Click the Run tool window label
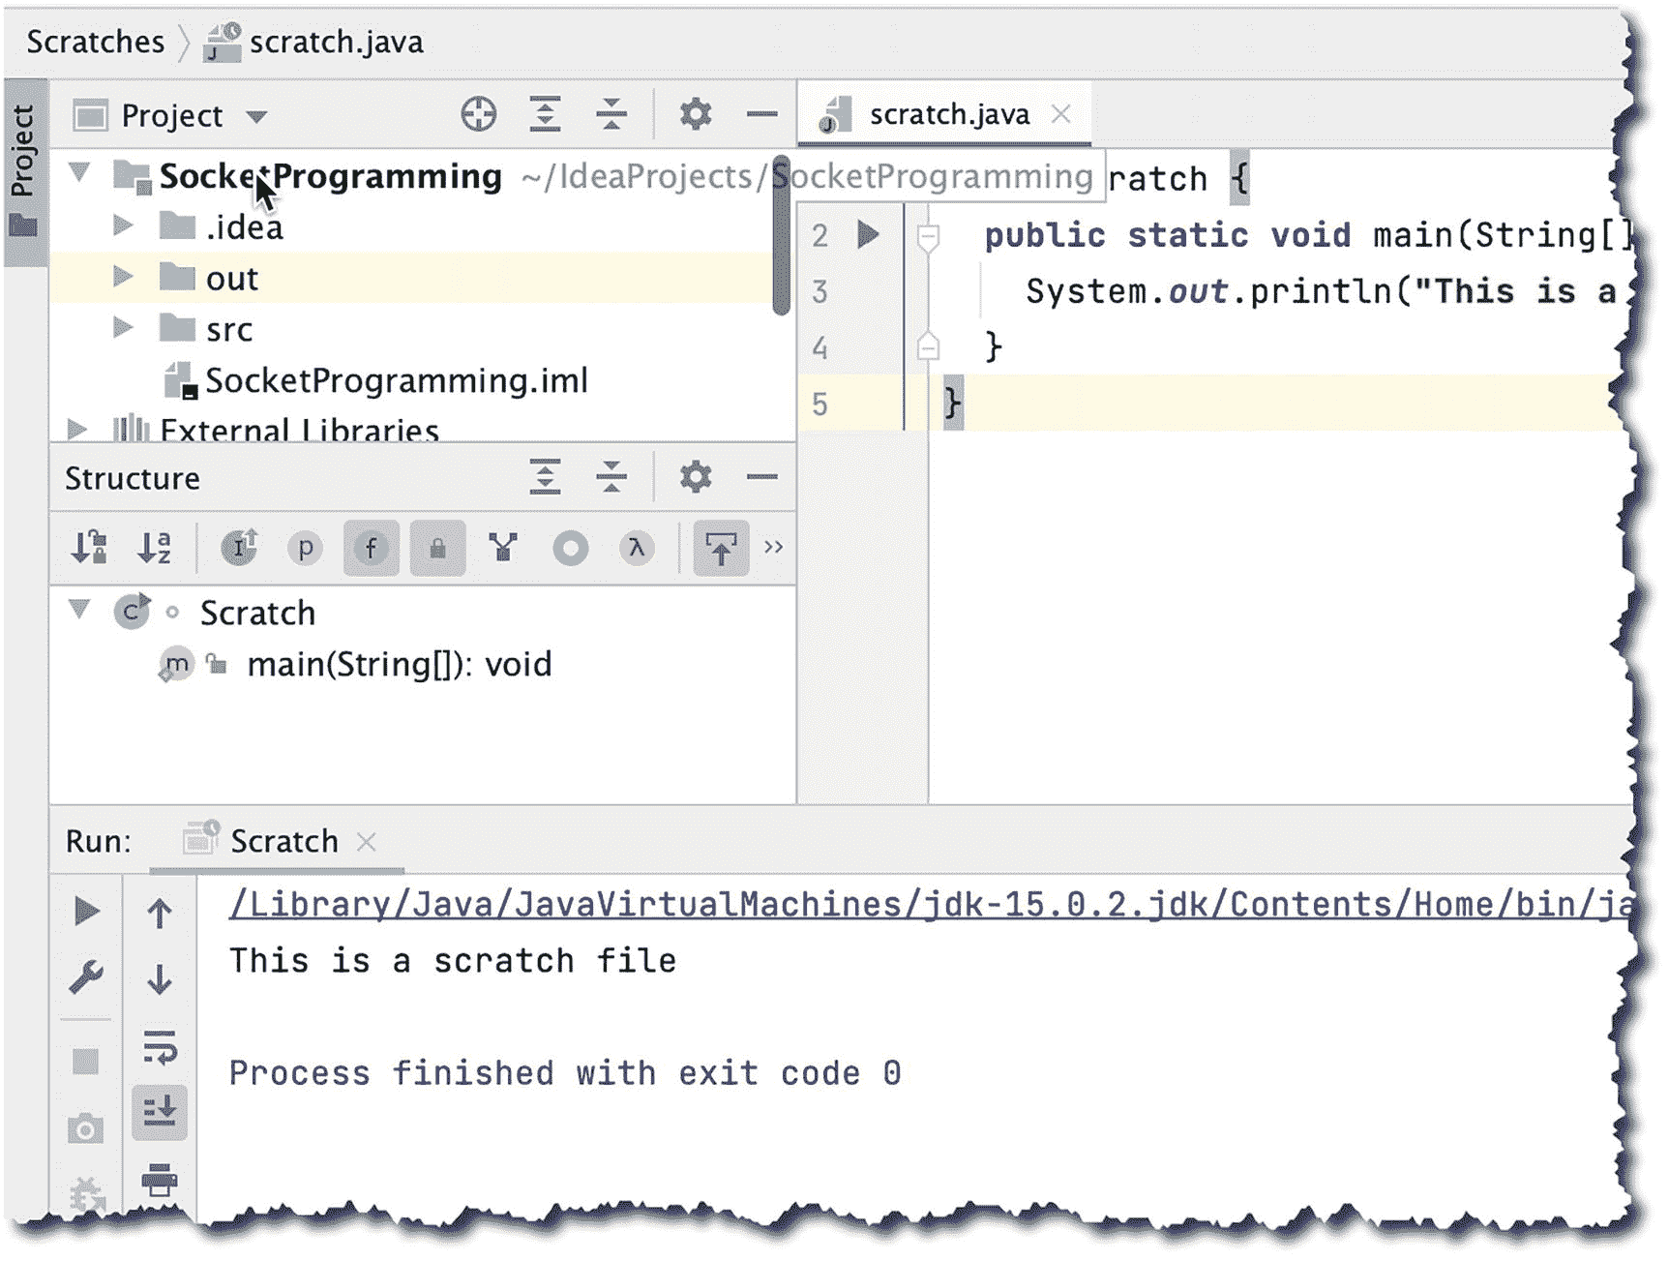Image resolution: width=1669 pixels, height=1261 pixels. [x=99, y=841]
